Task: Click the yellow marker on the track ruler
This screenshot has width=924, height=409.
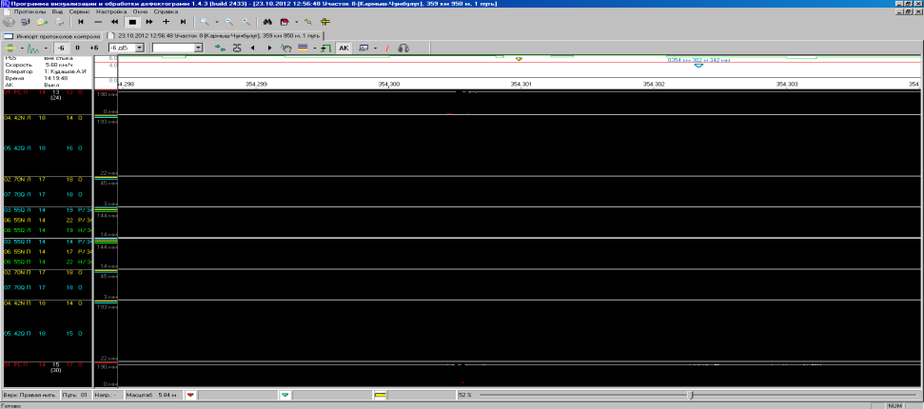Action: pos(519,59)
